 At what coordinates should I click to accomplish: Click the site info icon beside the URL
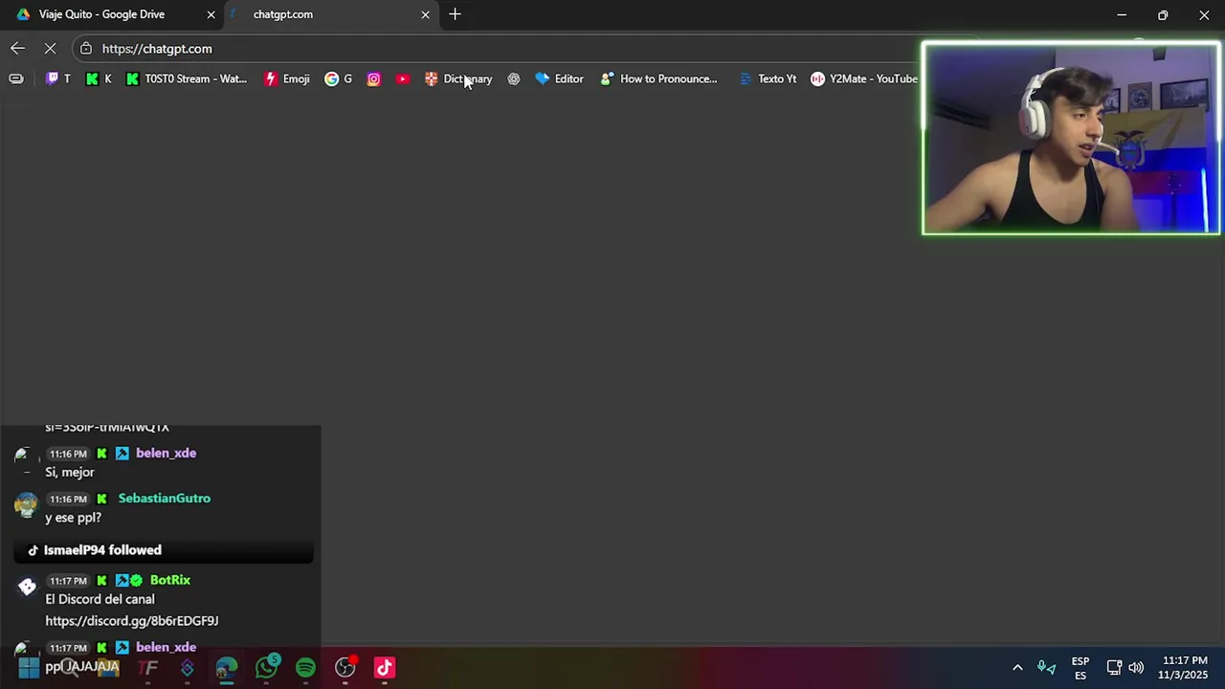point(86,48)
